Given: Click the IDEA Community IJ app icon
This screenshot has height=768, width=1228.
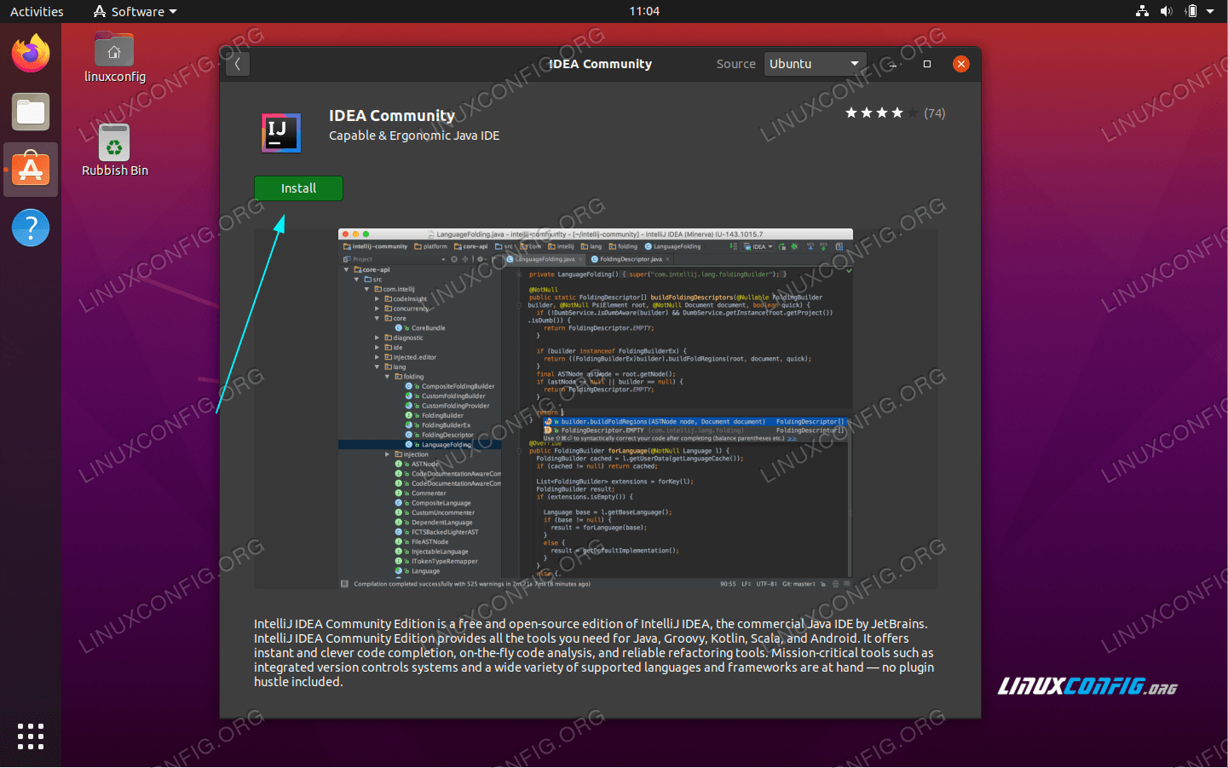Looking at the screenshot, I should pyautogui.click(x=281, y=133).
